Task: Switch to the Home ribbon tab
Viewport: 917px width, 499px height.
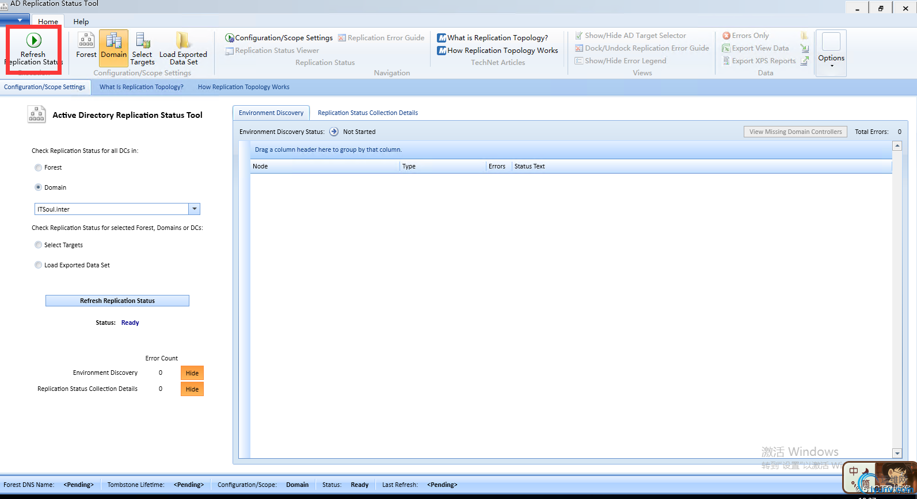Action: point(48,21)
